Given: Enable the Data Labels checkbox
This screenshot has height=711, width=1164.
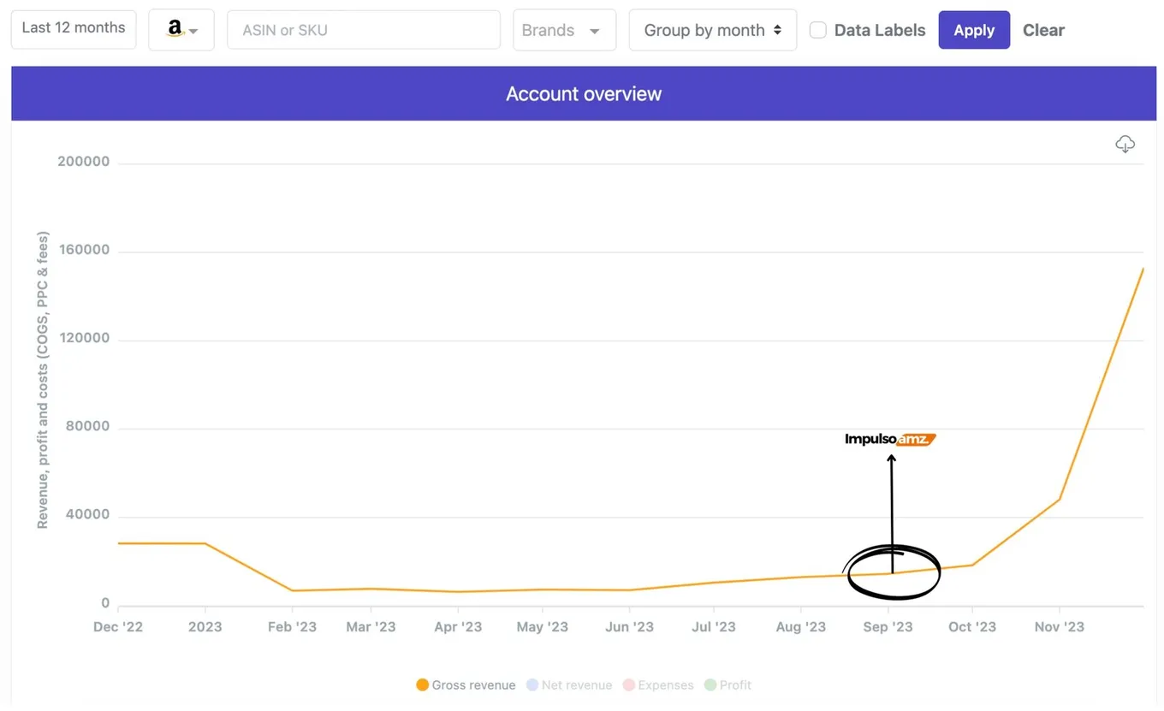Looking at the screenshot, I should pos(818,30).
